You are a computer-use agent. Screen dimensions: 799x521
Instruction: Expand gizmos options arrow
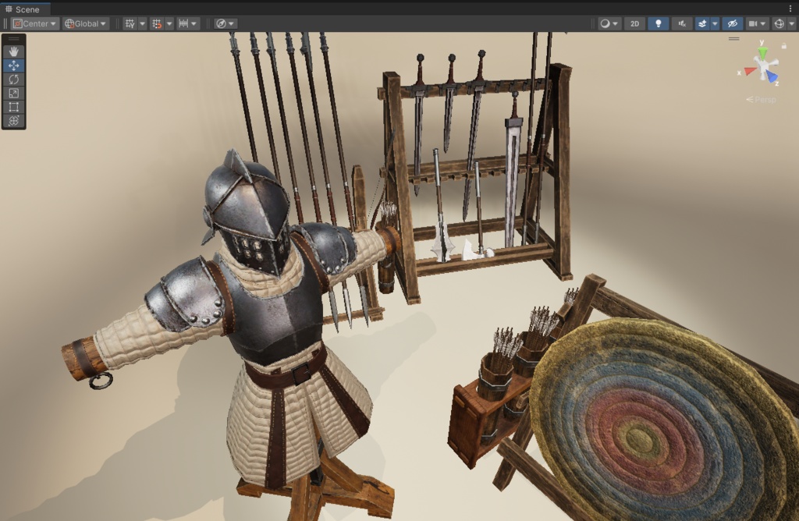[791, 23]
